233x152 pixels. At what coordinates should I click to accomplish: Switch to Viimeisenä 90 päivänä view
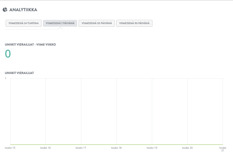(134, 23)
